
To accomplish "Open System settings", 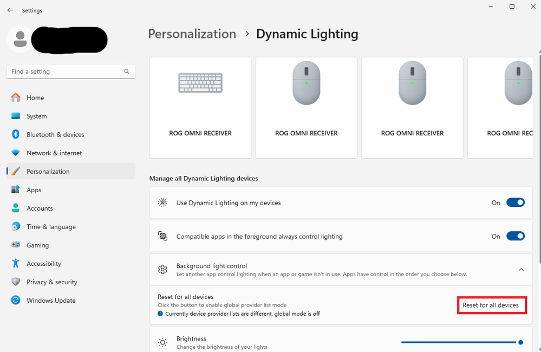I will click(x=71, y=116).
